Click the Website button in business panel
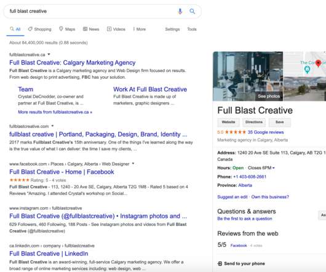The width and height of the screenshot is (326, 272). 228,122
